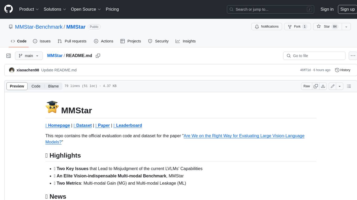Edit the file with pencil icon
This screenshot has height=200, width=357.
point(333,86)
